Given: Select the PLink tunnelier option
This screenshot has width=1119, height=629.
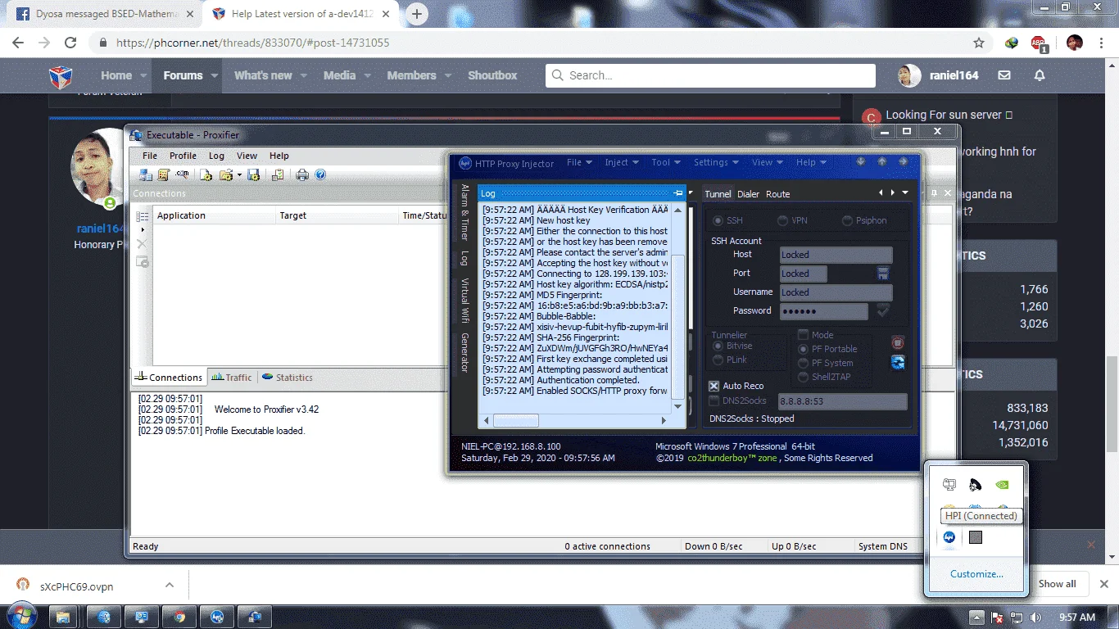Looking at the screenshot, I should click(x=718, y=360).
